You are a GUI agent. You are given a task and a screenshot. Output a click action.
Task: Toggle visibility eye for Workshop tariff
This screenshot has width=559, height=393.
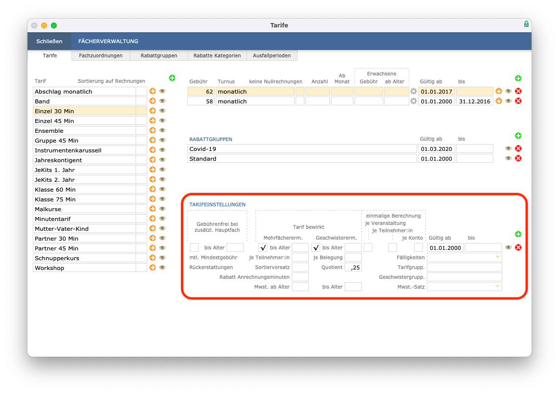coord(163,268)
